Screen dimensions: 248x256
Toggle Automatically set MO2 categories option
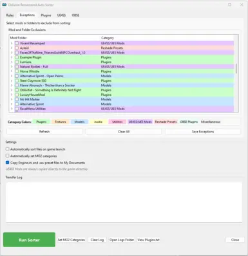(x=8, y=156)
